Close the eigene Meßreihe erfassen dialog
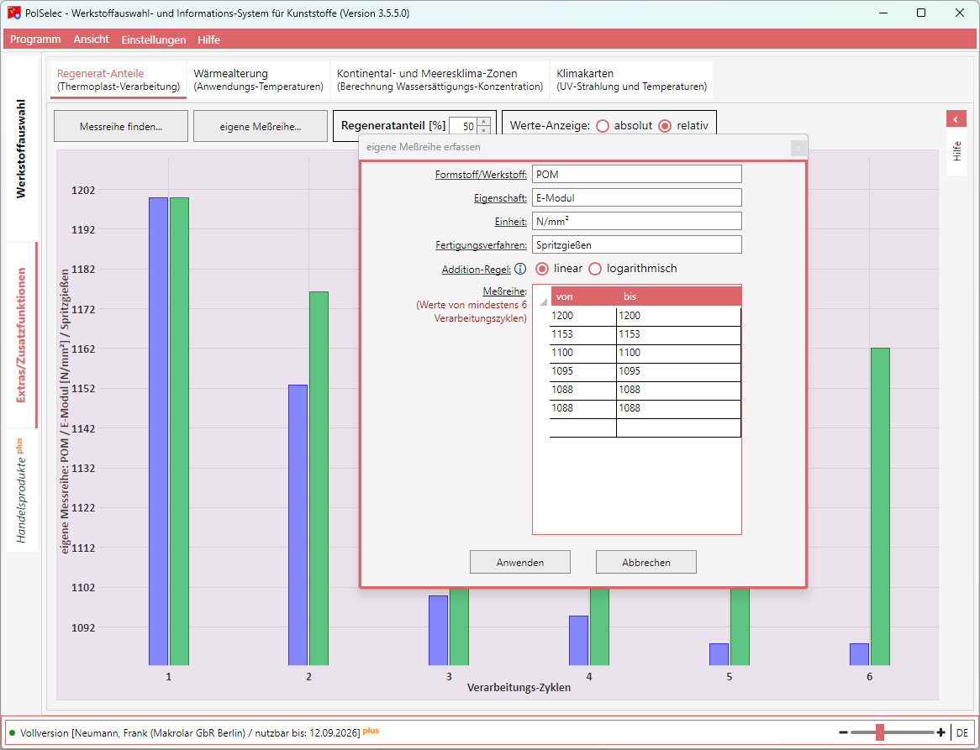 coord(798,148)
